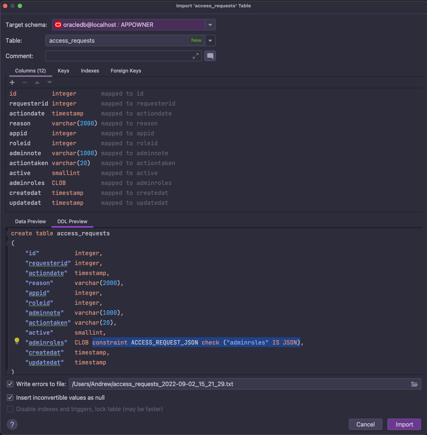Viewport: 427px width, 435px height.
Task: Switch to the Indexes tab
Action: point(90,71)
